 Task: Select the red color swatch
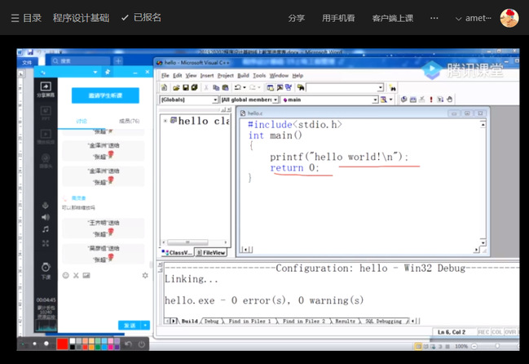point(63,344)
